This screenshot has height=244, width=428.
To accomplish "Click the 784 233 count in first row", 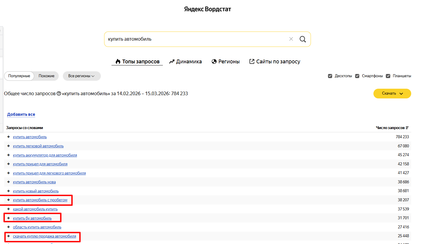I will tap(402, 137).
